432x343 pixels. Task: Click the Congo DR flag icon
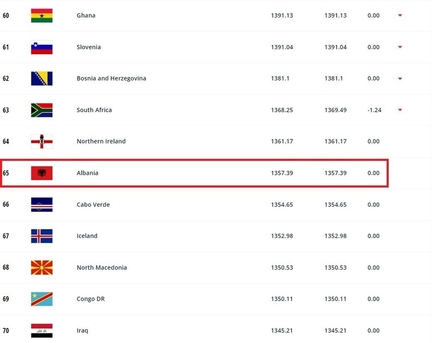42,299
